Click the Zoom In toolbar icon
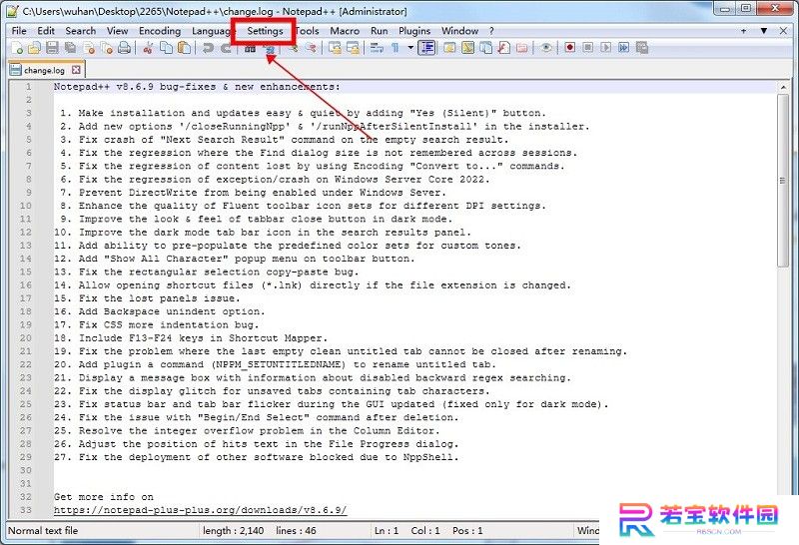Viewport: 799px width, 545px height. point(293,48)
